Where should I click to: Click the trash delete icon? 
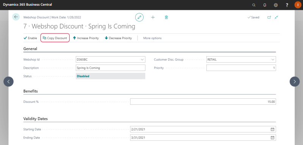click(166, 17)
